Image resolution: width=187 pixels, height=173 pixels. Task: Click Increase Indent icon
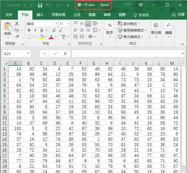82,37
